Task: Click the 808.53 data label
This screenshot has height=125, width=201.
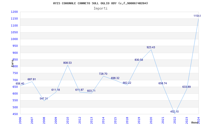Action: click(67, 63)
